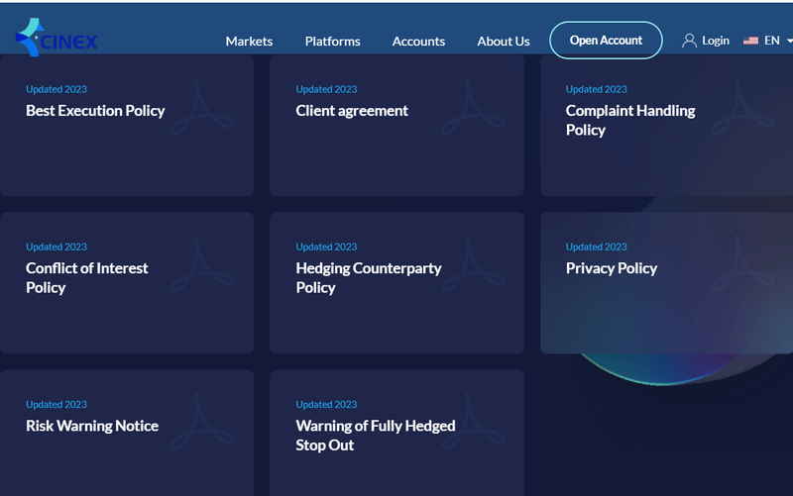Viewport: 793px width, 496px height.
Task: Click the CINEX logo
Action: 57,38
